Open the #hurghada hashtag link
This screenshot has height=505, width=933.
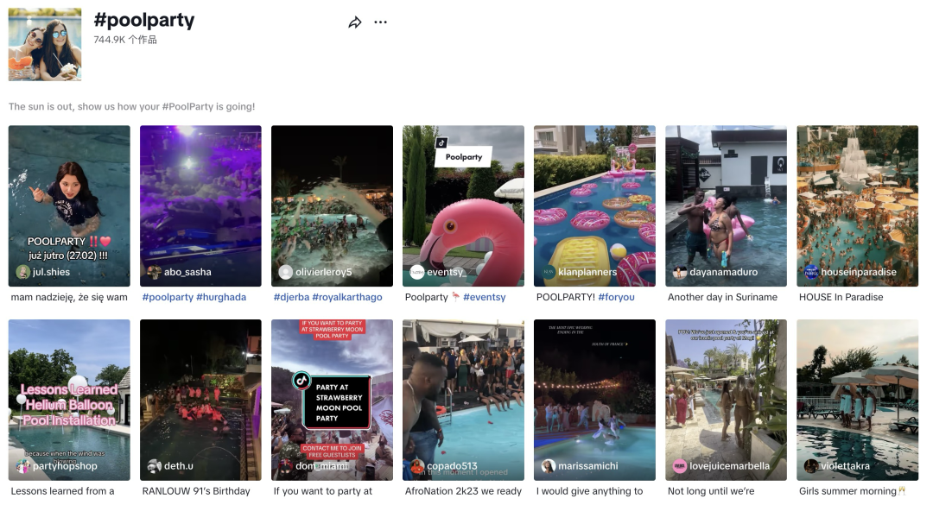tap(221, 297)
